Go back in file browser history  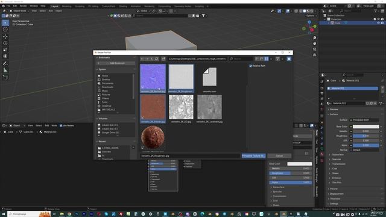coord(142,59)
